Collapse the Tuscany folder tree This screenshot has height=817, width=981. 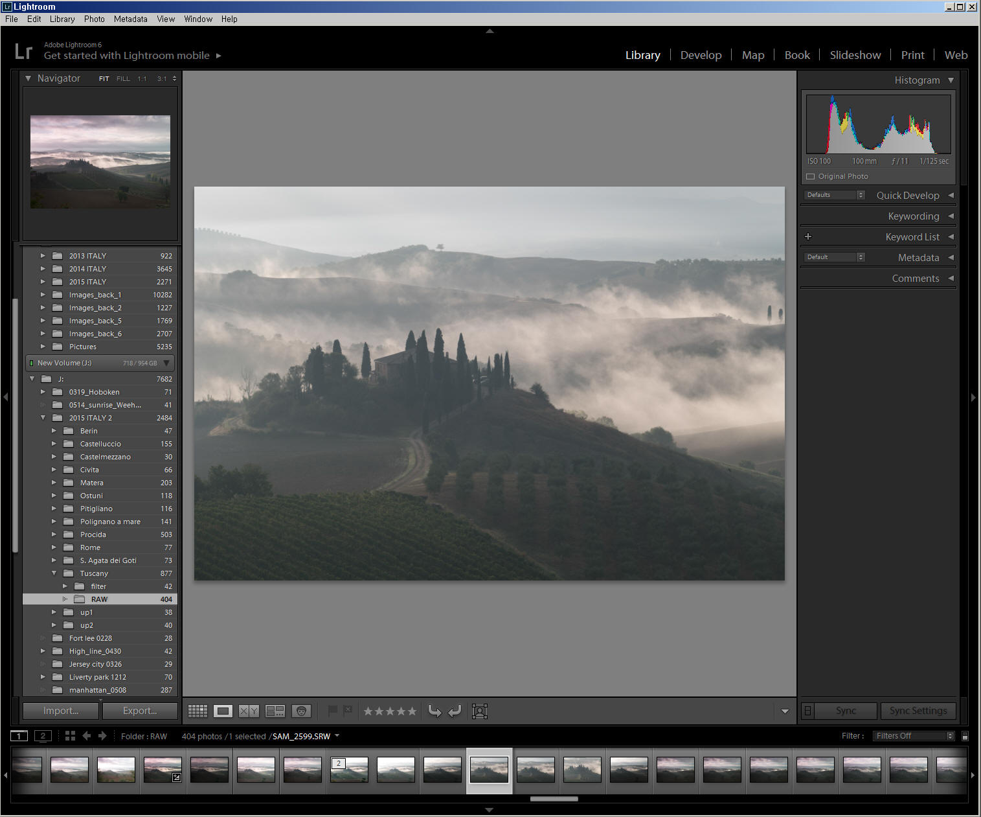(x=54, y=573)
